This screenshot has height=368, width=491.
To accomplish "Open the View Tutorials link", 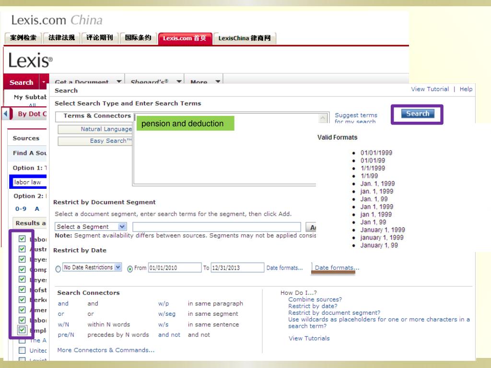I will [309, 338].
